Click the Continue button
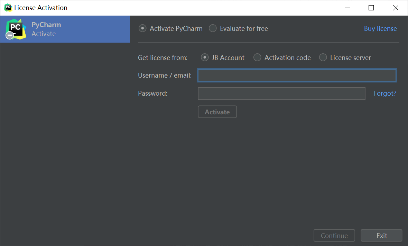 [x=334, y=236]
